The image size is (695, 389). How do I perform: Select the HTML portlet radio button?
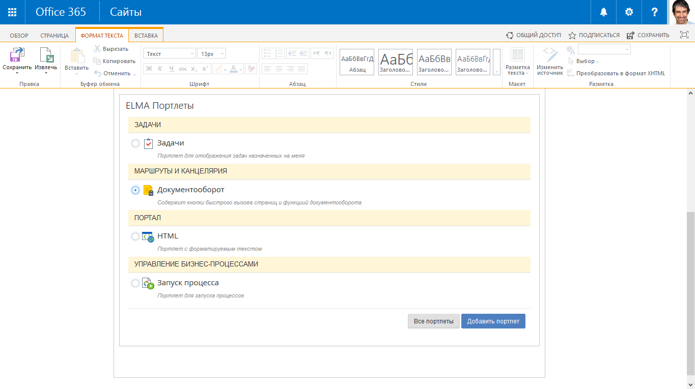[135, 236]
